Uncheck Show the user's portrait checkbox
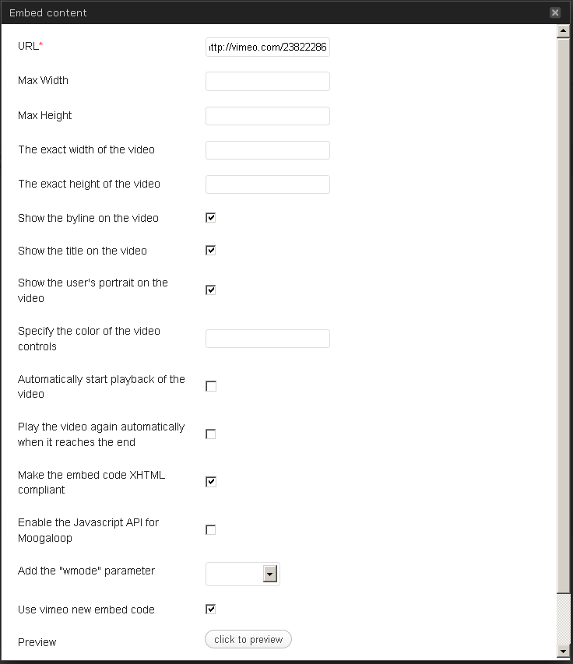573x664 pixels. point(210,290)
